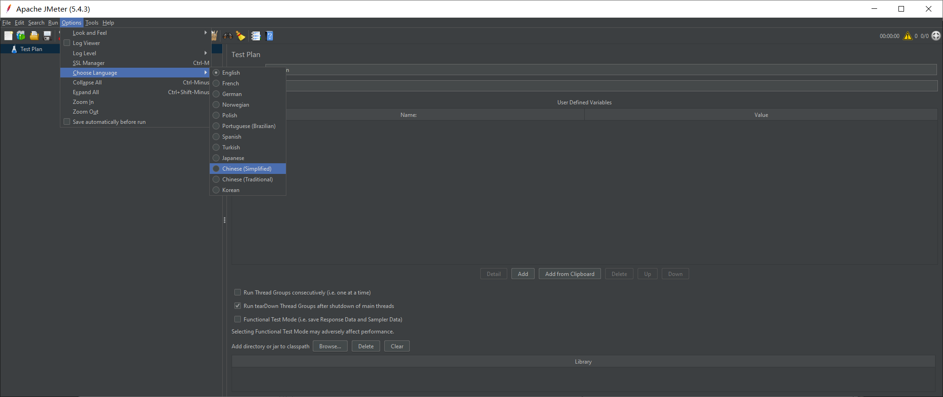
Task: Click the classpath Delete button
Action: click(x=366, y=346)
